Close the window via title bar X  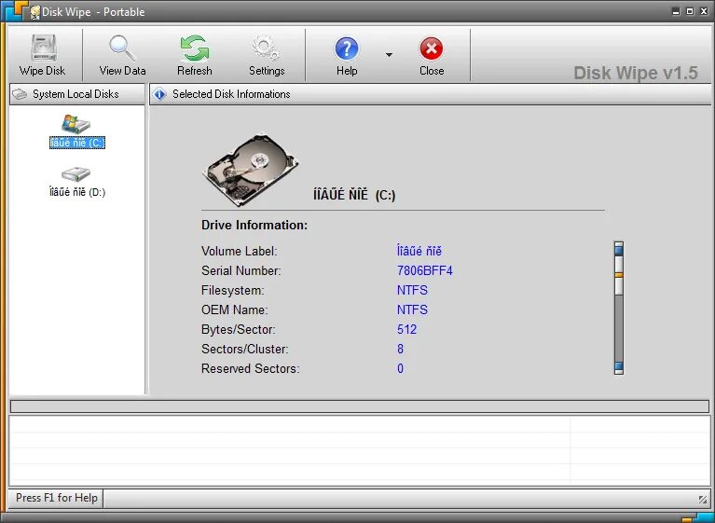[x=704, y=11]
